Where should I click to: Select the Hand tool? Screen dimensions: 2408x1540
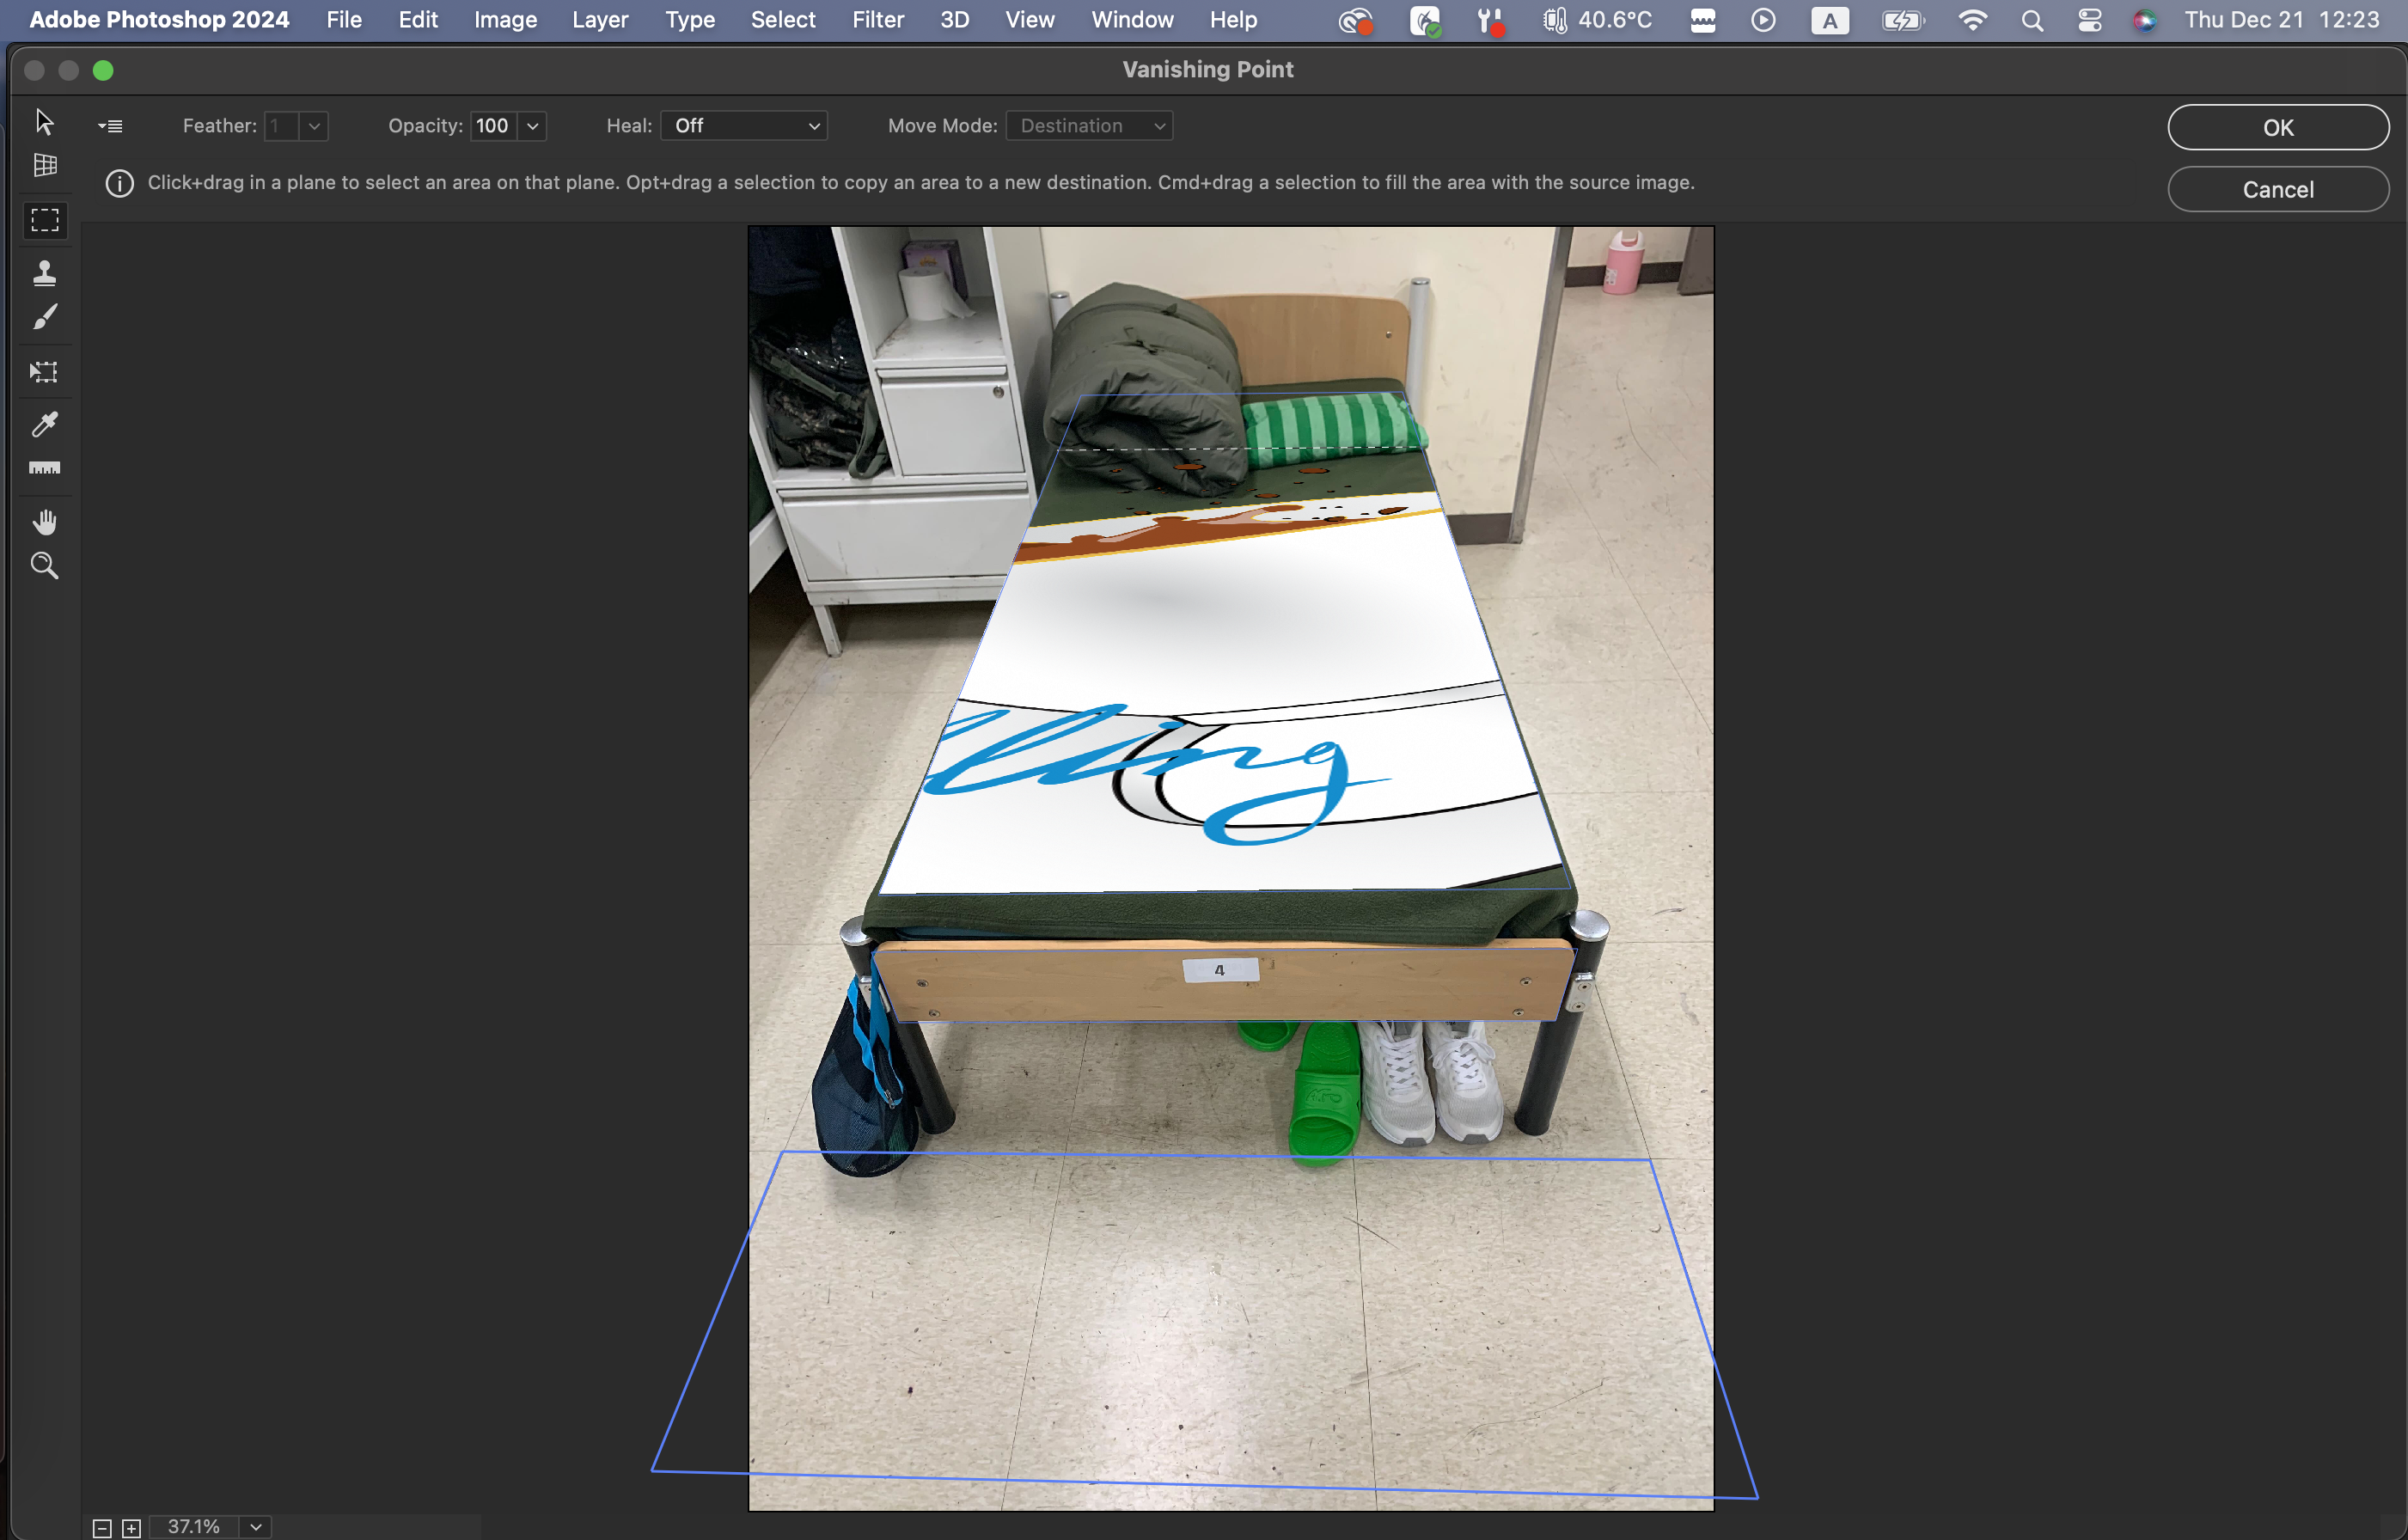coord(44,522)
